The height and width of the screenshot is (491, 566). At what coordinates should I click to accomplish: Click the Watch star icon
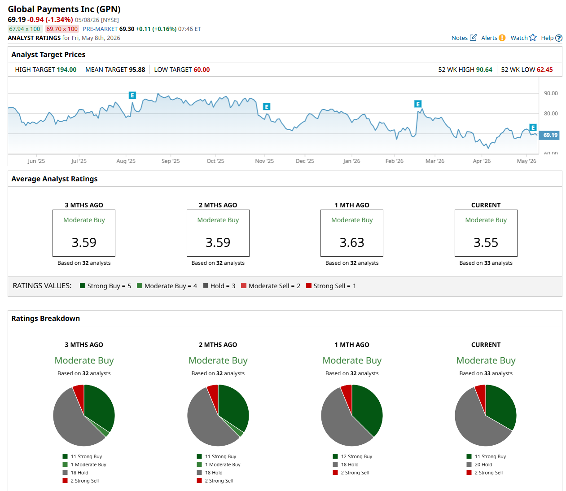[x=533, y=37]
